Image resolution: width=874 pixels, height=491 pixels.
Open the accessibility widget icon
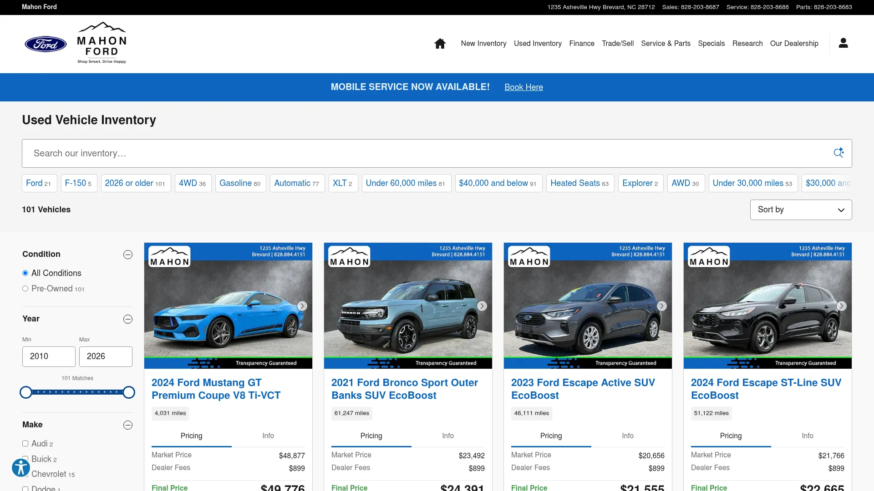pos(21,467)
